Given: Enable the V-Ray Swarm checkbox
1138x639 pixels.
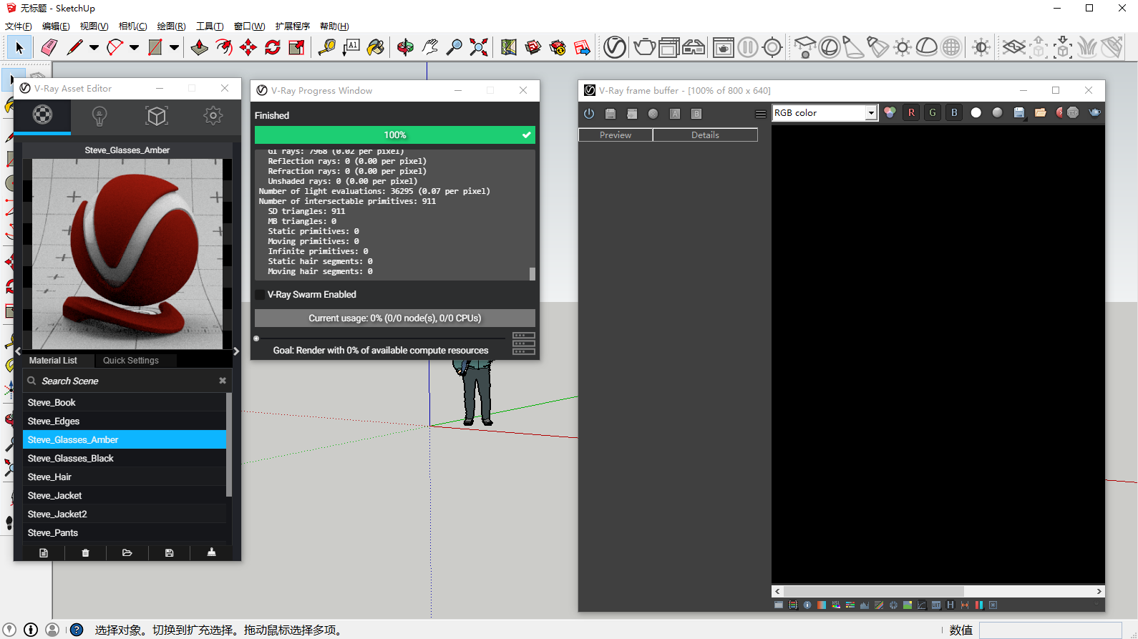Looking at the screenshot, I should [261, 295].
